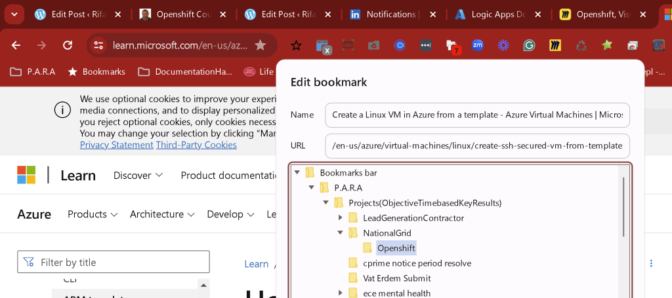Open the Bookmarks starred folder in bar
Screen dimensions: 672x298
coord(96,72)
